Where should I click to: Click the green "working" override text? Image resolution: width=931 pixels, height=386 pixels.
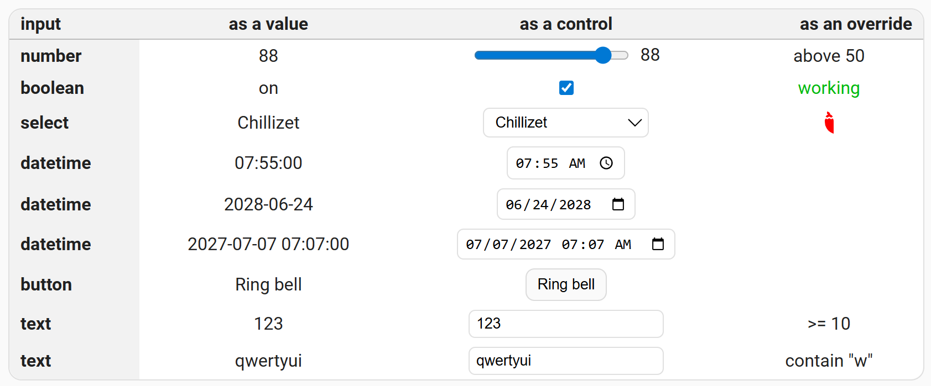coord(829,88)
